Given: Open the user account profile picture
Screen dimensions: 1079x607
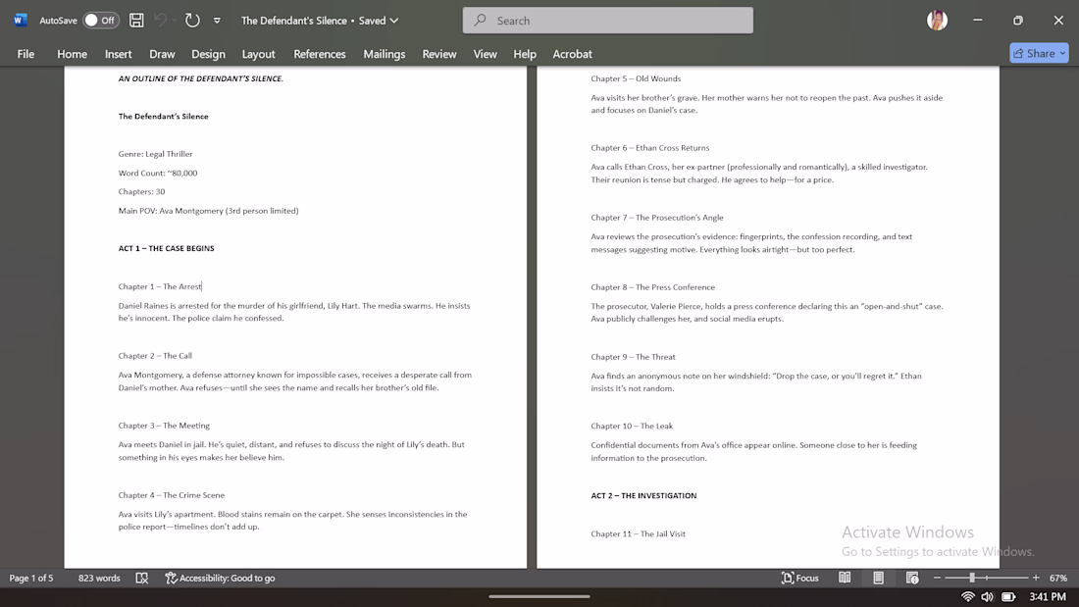Looking at the screenshot, I should coord(937,20).
